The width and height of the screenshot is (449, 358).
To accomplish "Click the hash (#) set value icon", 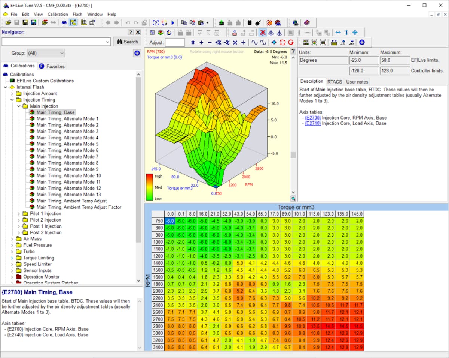I will coord(193,42).
